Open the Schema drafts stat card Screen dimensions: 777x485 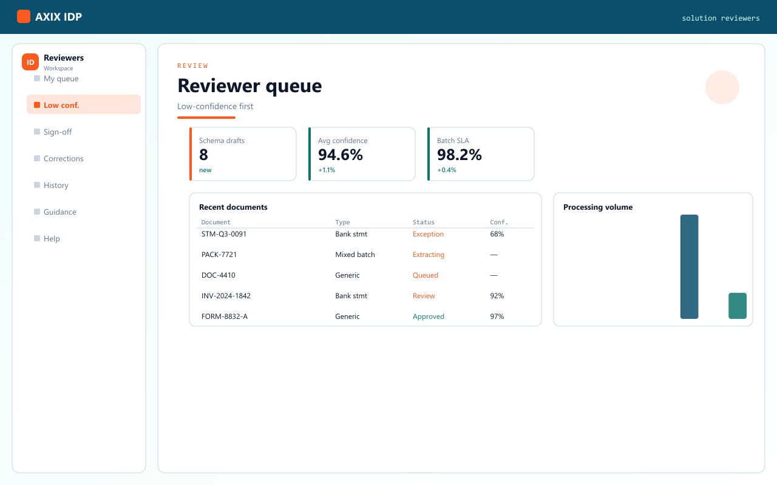point(243,154)
